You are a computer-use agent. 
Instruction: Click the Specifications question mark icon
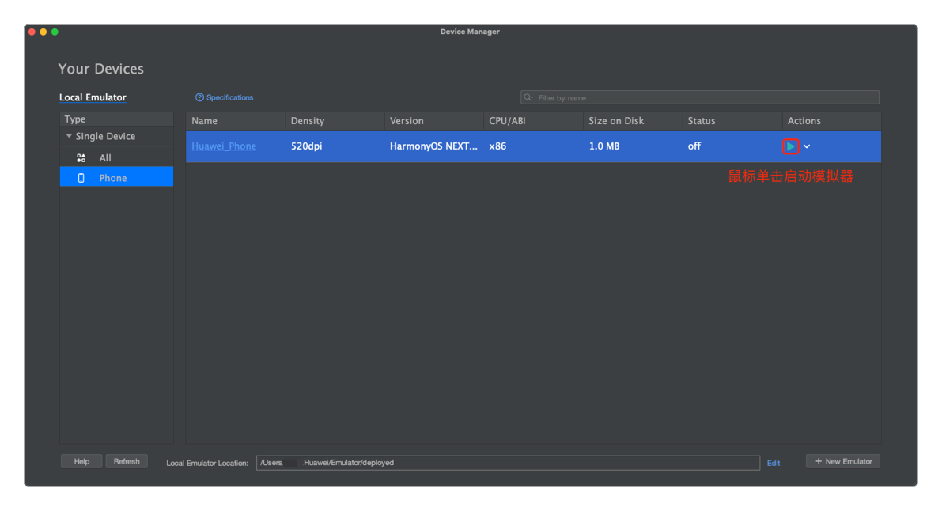199,97
